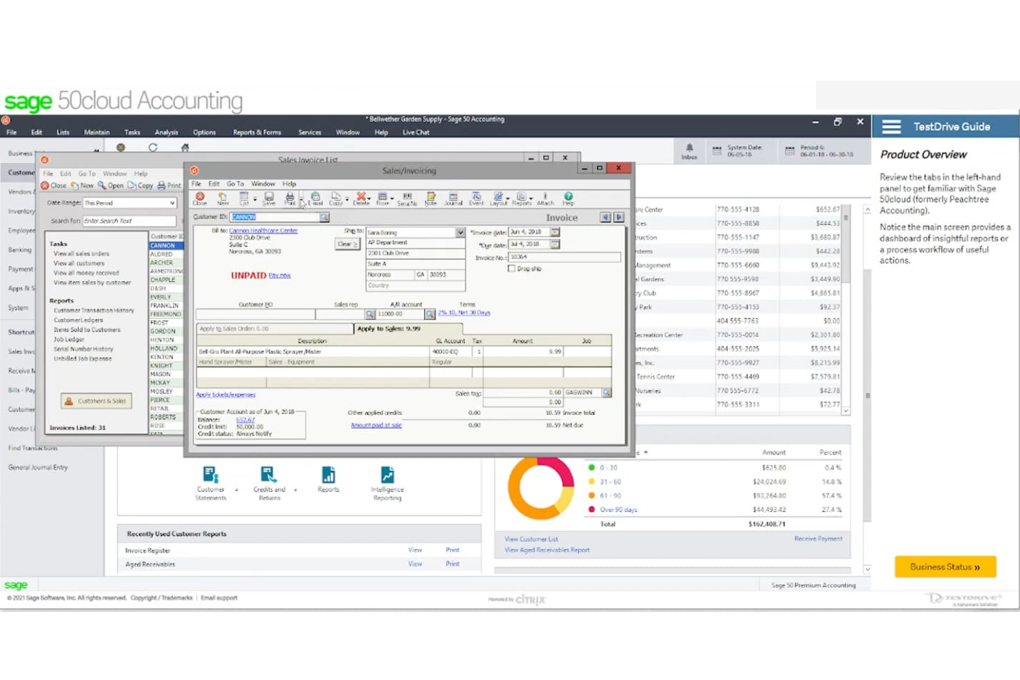
Task: Expand the Ship to dropdown
Action: tap(460, 233)
